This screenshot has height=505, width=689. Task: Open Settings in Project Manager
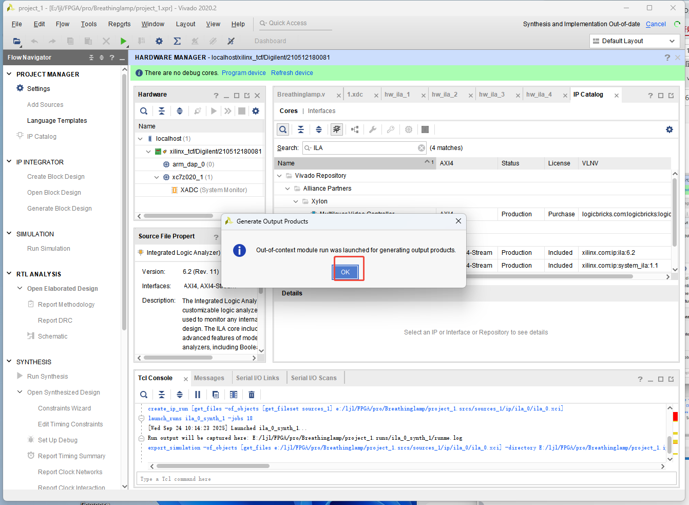click(39, 88)
